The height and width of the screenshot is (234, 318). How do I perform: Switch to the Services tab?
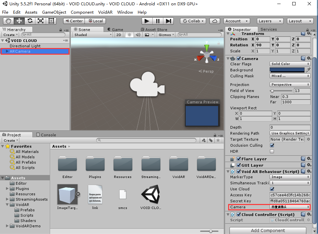point(269,29)
